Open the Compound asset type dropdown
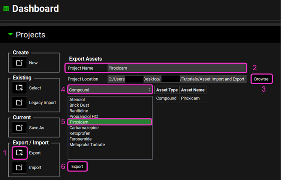The image size is (281, 180). click(110, 90)
